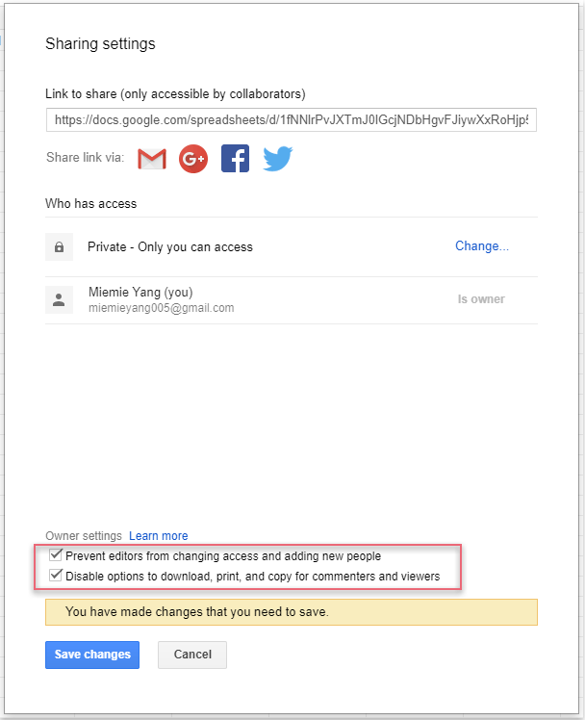Screen dimensions: 585x720
Task: Click the Private - Only you can access row
Action: pyautogui.click(x=292, y=247)
